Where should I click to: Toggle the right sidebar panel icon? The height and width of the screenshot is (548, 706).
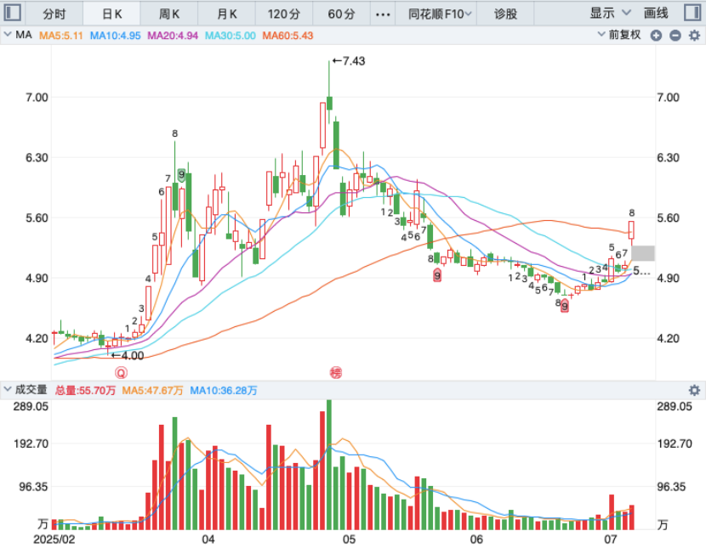pos(692,13)
